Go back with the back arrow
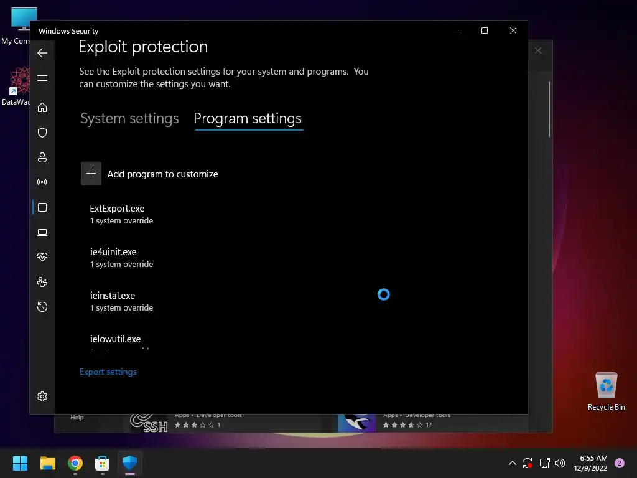 tap(42, 53)
